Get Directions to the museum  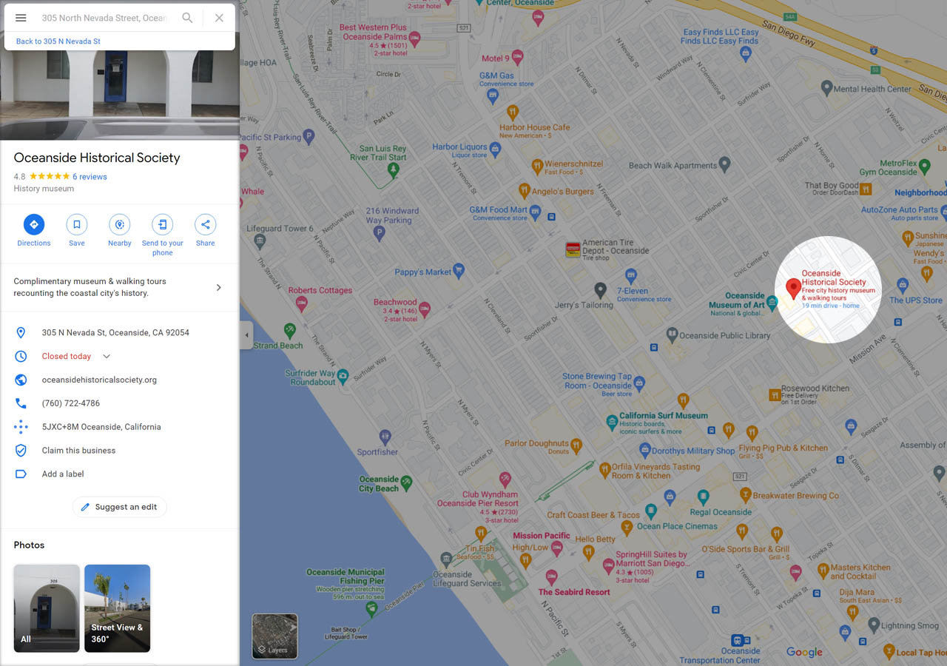34,231
